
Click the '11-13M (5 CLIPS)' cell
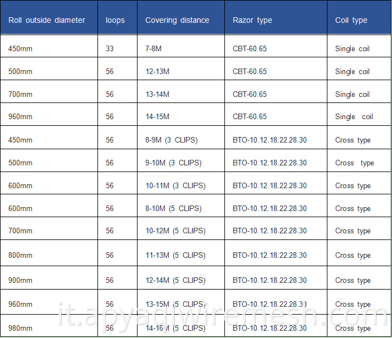pos(181,253)
